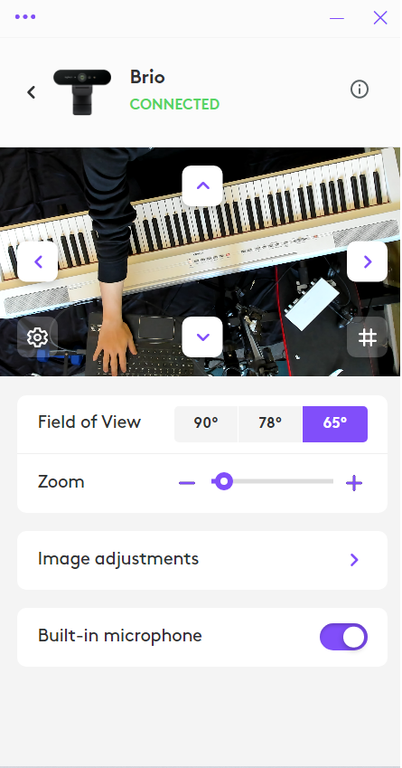Go back using the arrow beside the Brio
The height and width of the screenshot is (768, 402).
click(32, 92)
